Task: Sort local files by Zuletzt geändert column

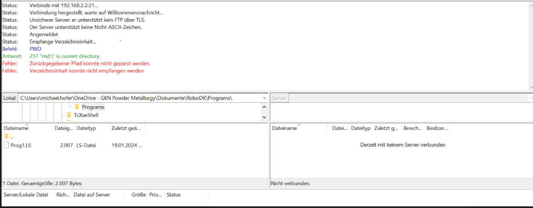Action: tap(126, 128)
